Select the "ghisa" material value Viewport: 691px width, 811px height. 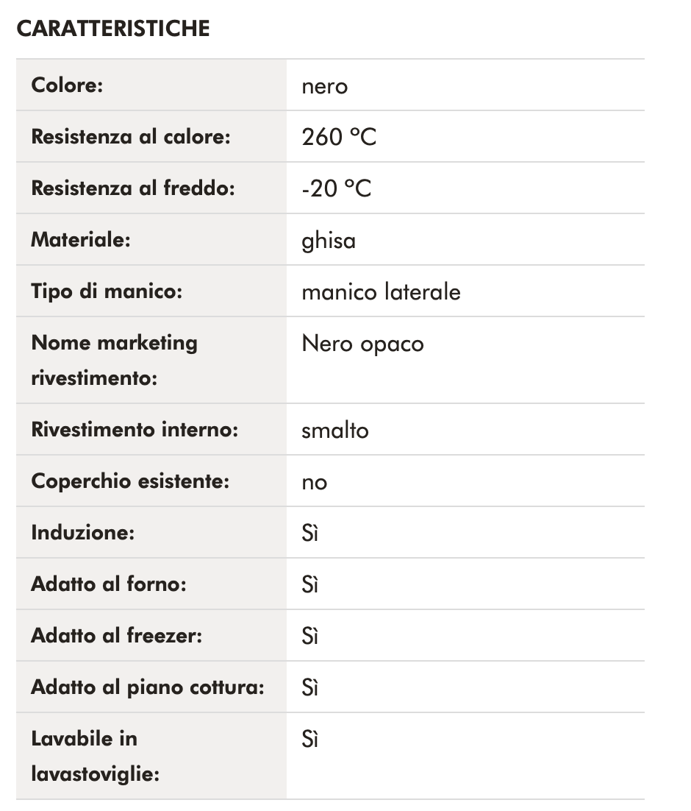coord(329,241)
